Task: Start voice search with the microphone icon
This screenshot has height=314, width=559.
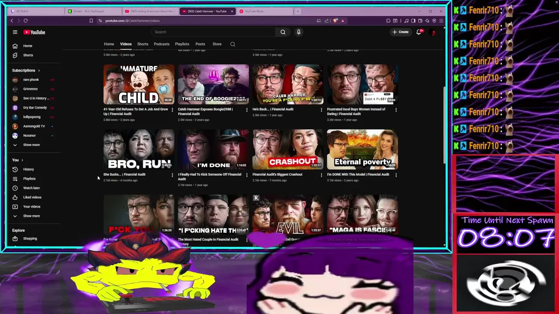Action: point(299,32)
